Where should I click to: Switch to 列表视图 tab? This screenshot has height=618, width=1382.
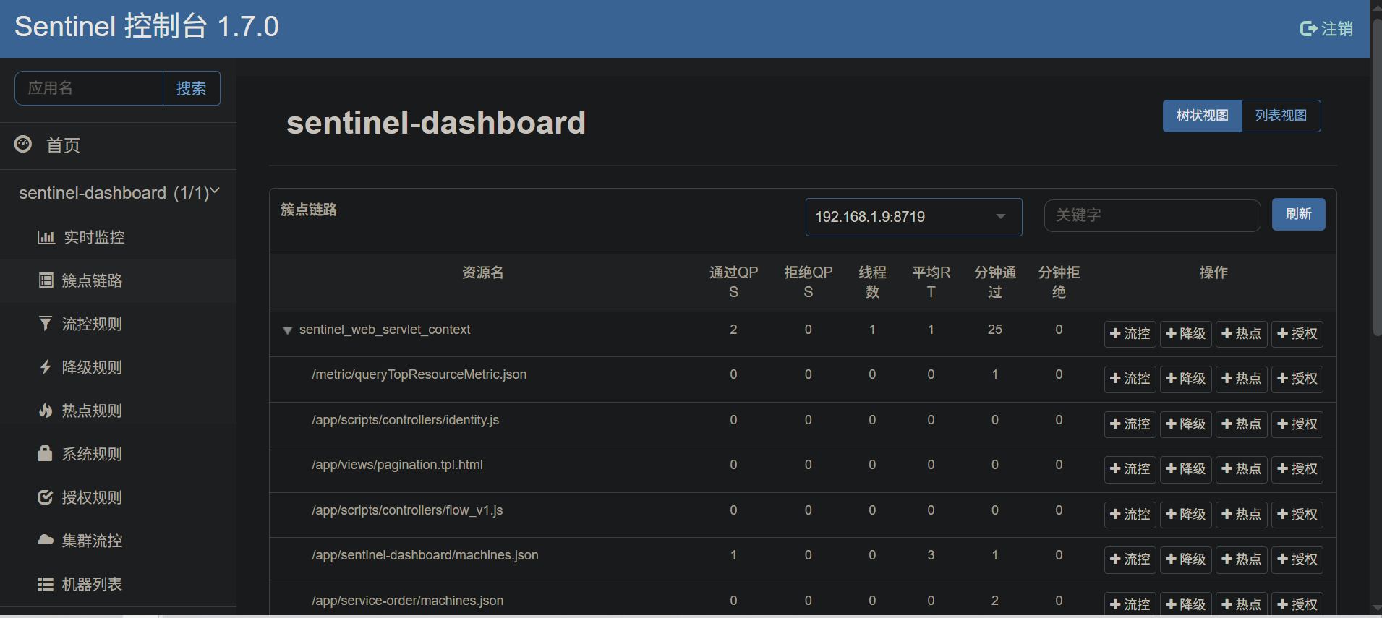pyautogui.click(x=1281, y=116)
